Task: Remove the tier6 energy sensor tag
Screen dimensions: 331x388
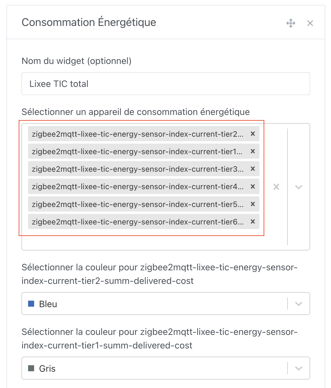Action: point(253,222)
